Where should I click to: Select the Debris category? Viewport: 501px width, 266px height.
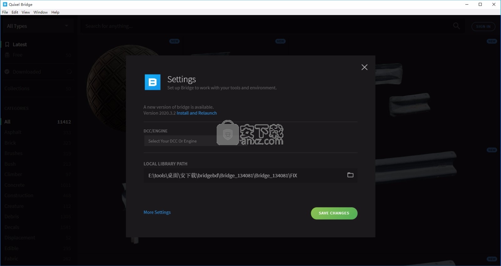click(38, 216)
